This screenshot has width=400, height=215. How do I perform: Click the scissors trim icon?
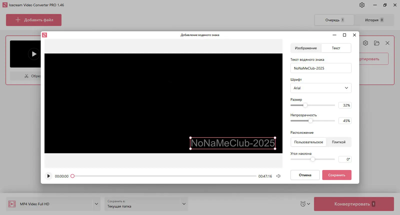(26, 76)
